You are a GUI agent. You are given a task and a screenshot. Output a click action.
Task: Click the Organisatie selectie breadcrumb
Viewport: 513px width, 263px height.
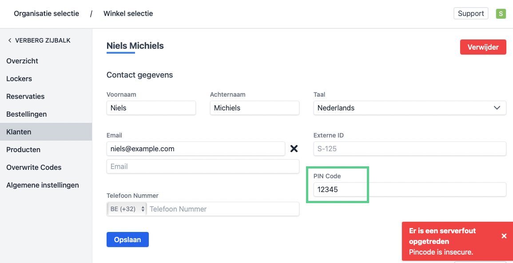point(46,13)
